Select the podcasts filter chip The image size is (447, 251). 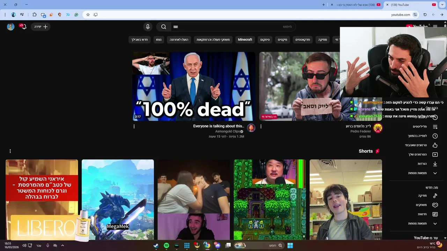click(x=302, y=40)
